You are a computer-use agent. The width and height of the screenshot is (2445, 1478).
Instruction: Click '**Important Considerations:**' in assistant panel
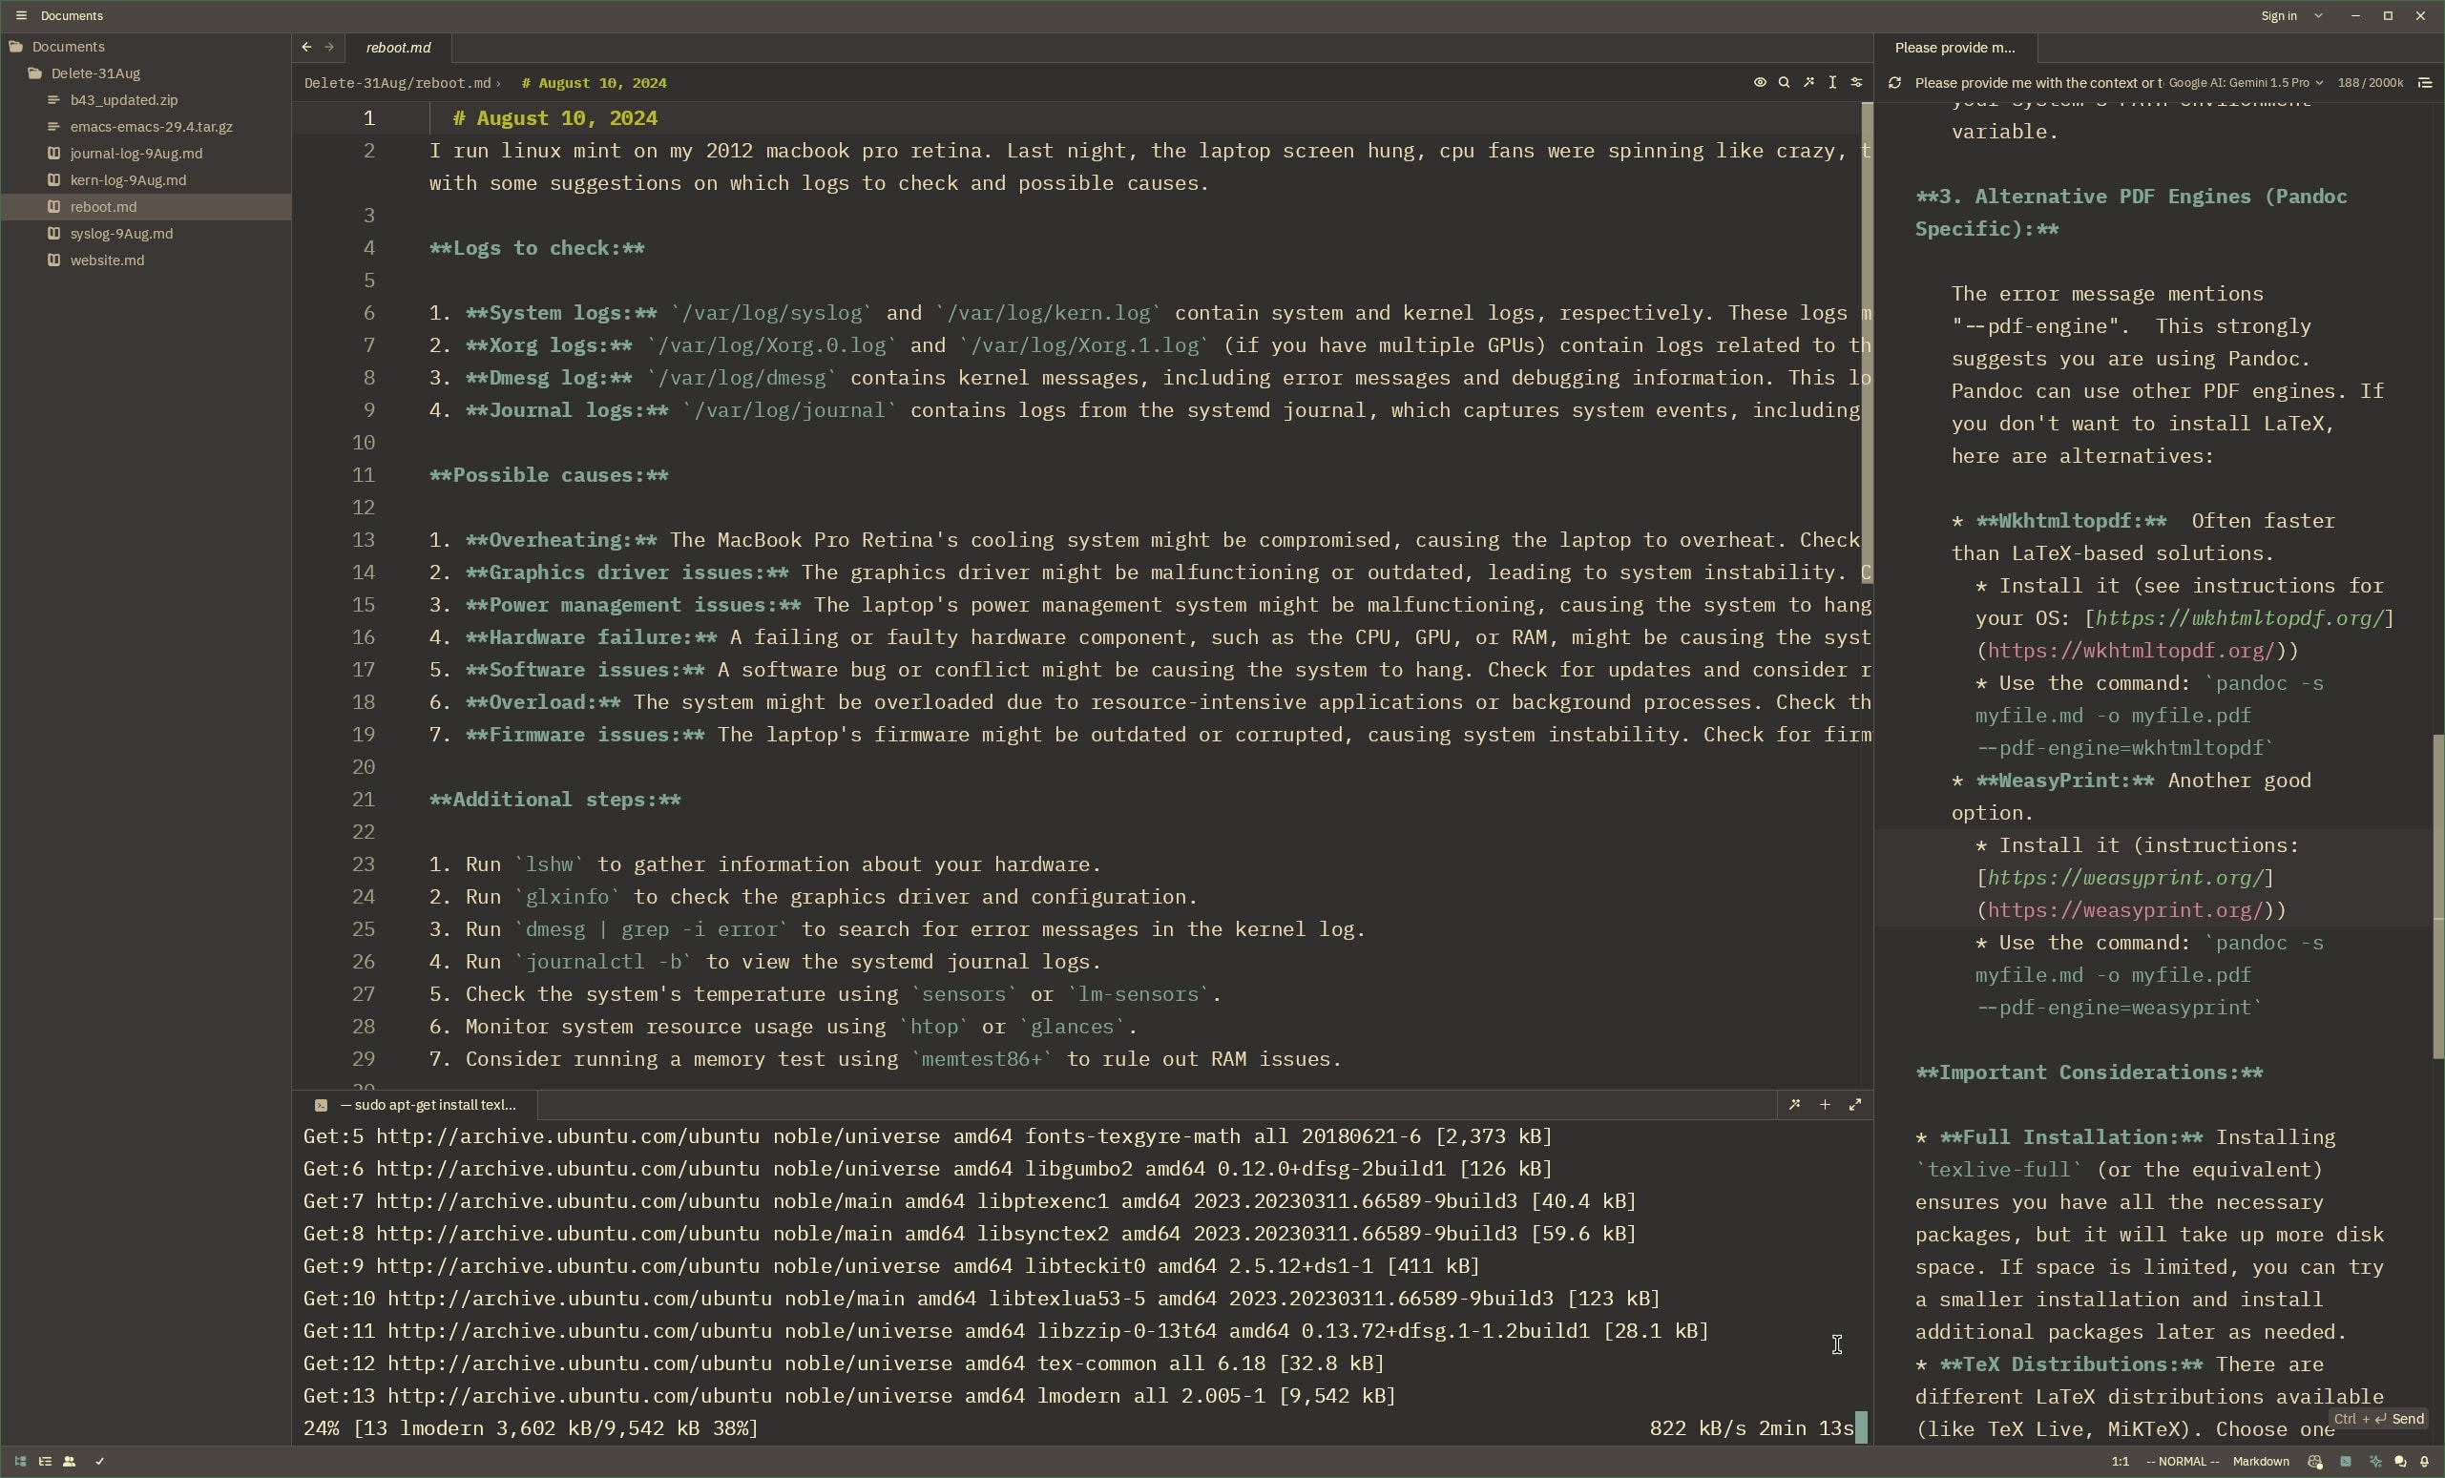pos(2089,1072)
